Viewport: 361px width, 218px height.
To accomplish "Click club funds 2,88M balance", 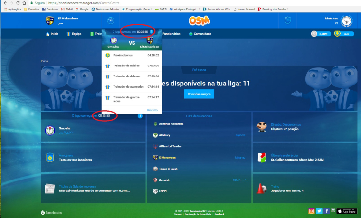I will pos(321,34).
